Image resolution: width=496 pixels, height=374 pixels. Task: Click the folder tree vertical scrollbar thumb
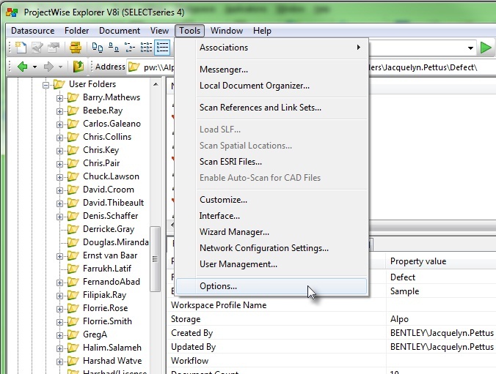coord(155,259)
